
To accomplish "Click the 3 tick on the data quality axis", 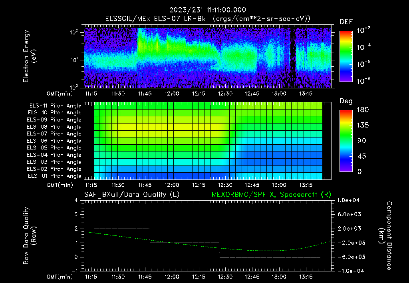I will pyautogui.click(x=76, y=215).
